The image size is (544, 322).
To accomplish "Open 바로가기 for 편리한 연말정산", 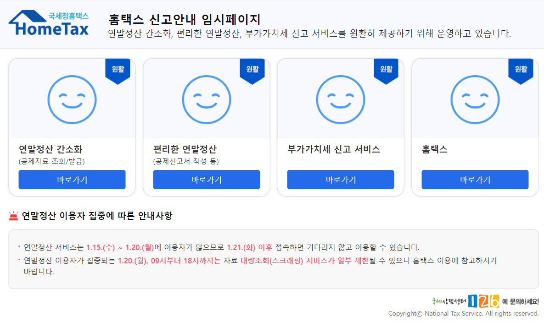I will pyautogui.click(x=207, y=180).
